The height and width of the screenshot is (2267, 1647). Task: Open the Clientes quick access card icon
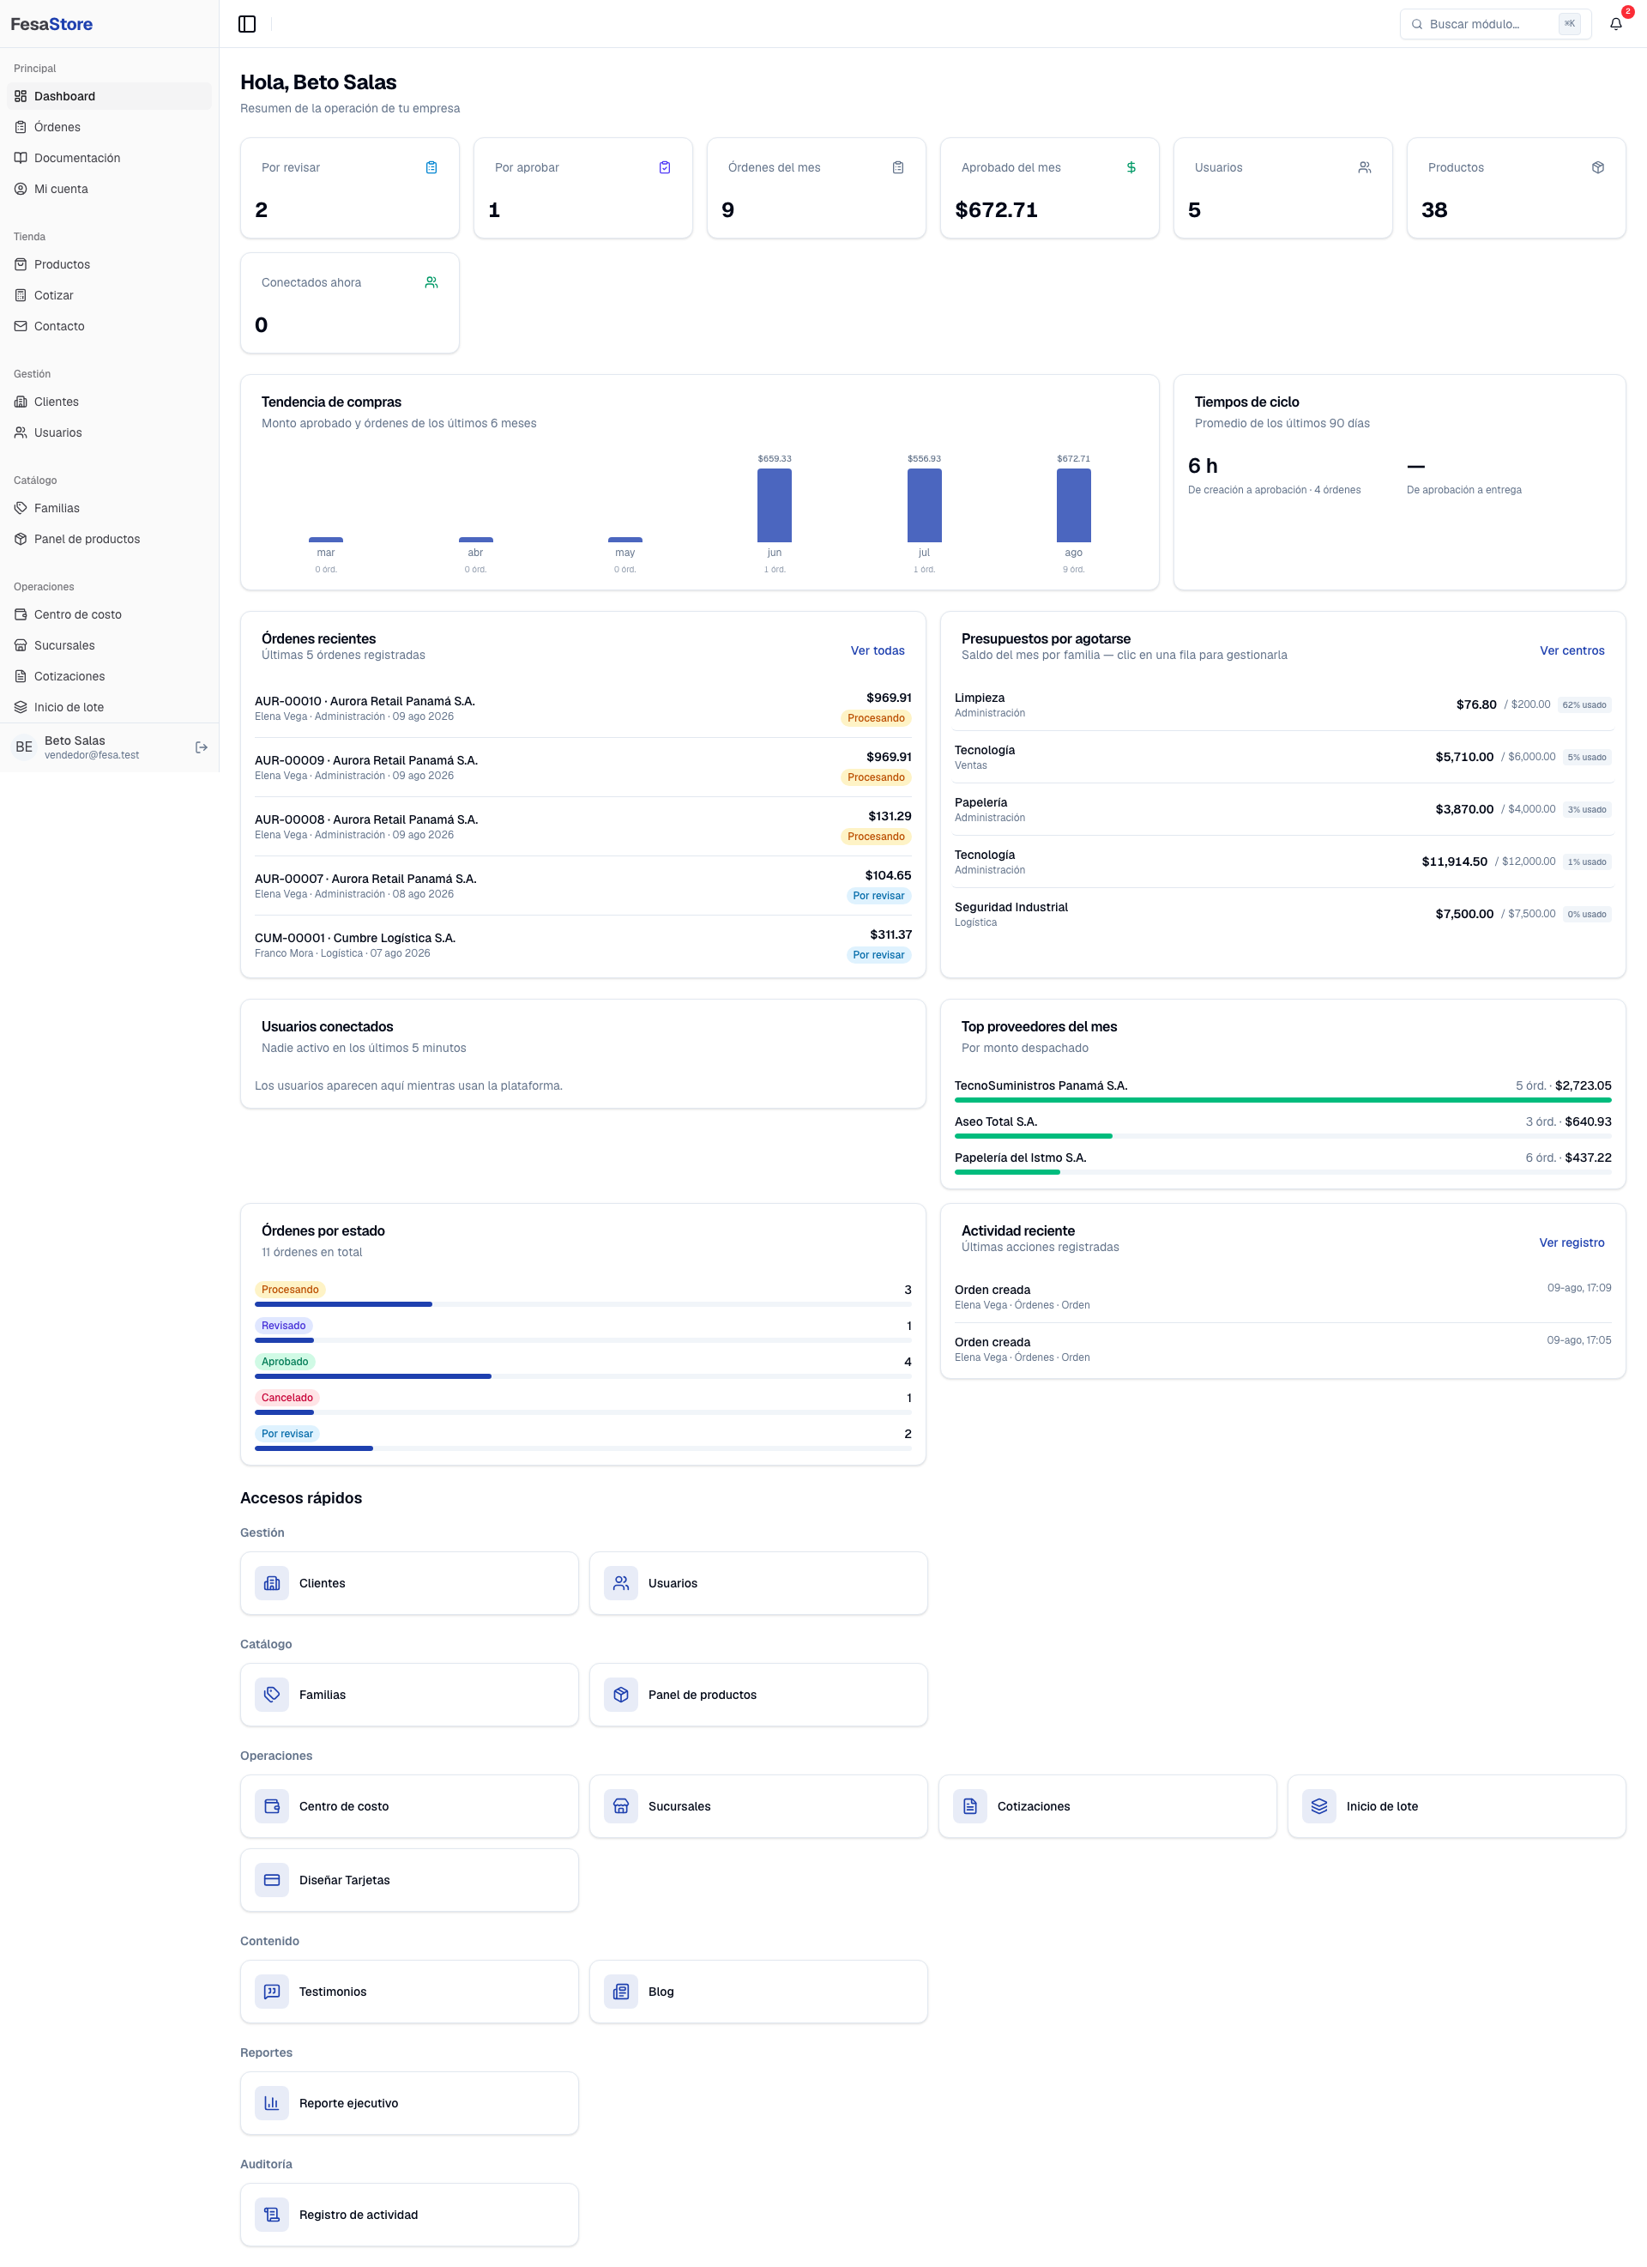(272, 1582)
